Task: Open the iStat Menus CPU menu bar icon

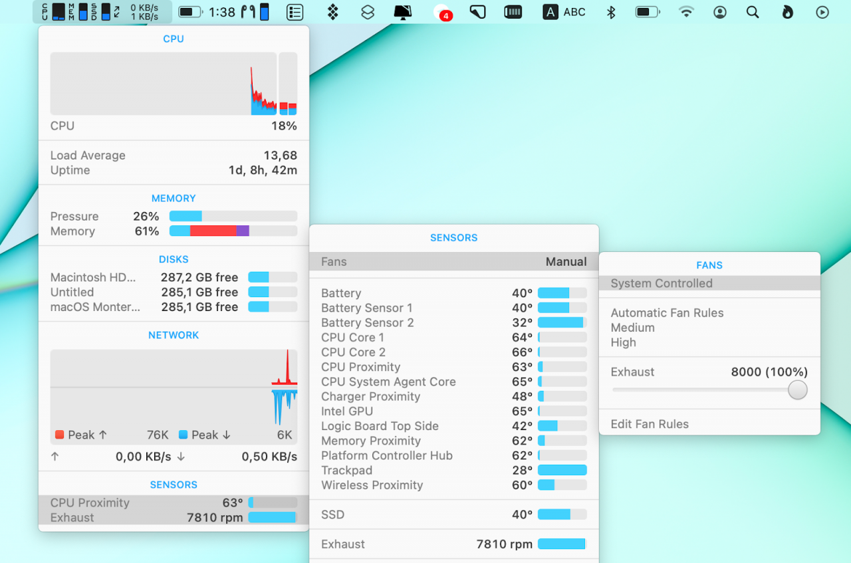Action: 51,11
